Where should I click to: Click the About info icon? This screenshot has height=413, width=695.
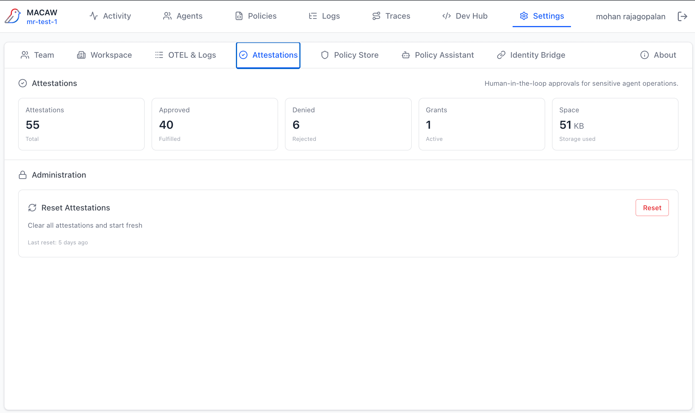pyautogui.click(x=644, y=55)
